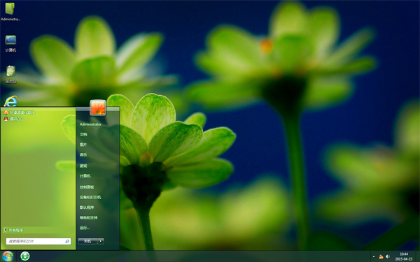
Task: Open 计算机 in the Start menu list
Action: (x=85, y=176)
